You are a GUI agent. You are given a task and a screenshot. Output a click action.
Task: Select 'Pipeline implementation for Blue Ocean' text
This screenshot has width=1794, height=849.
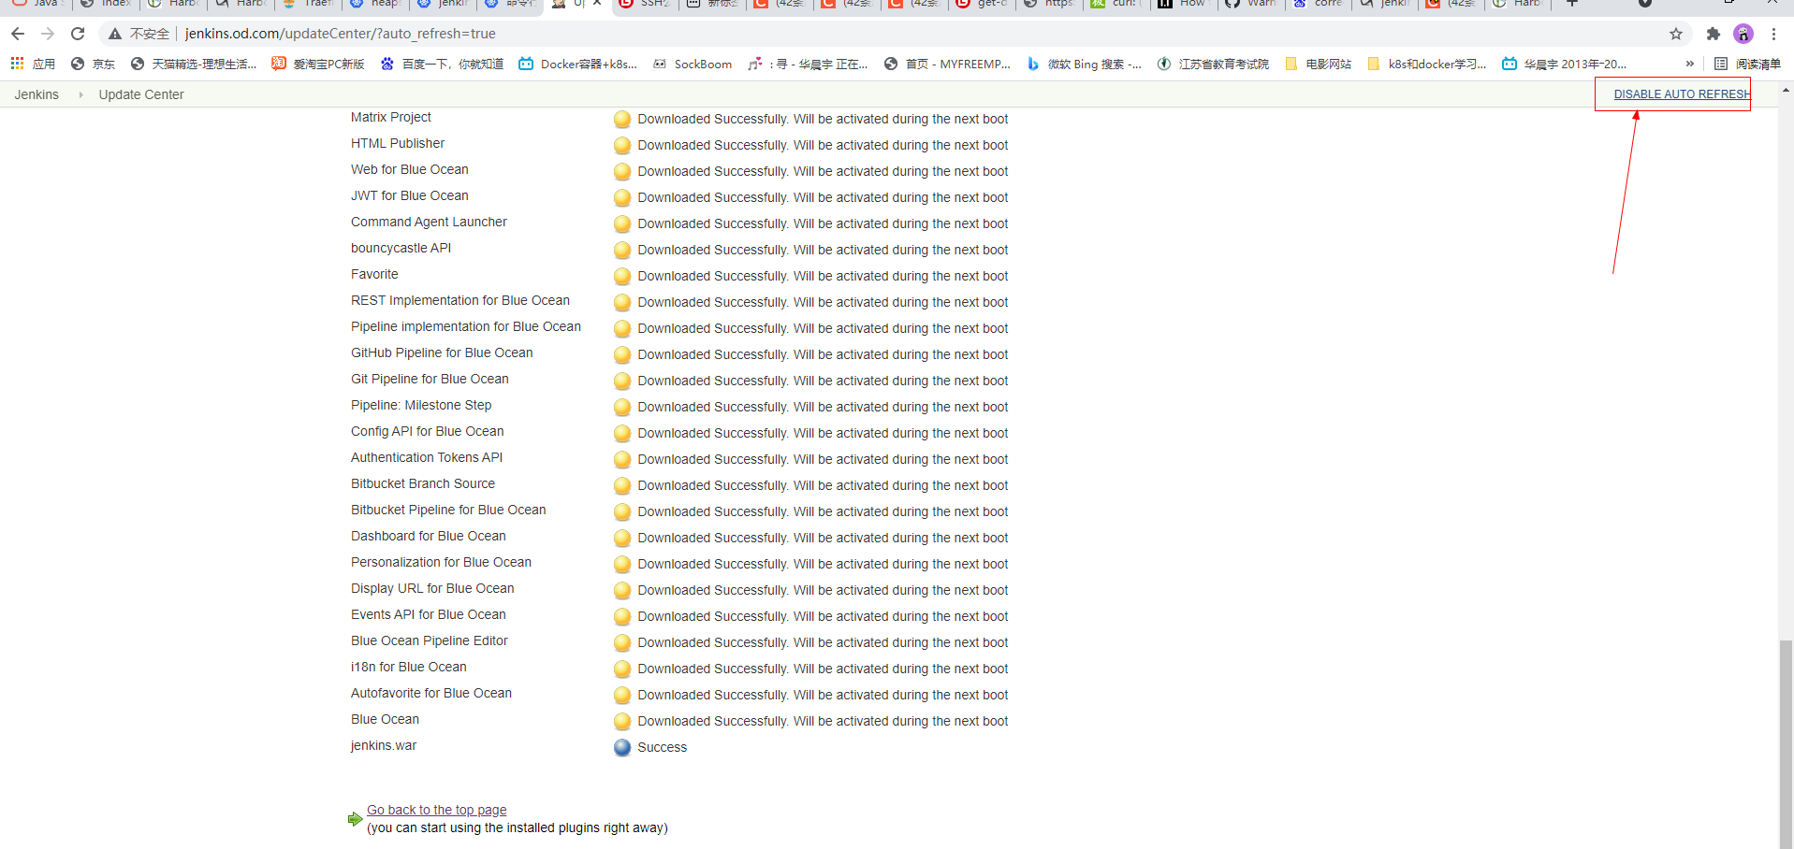[465, 326]
